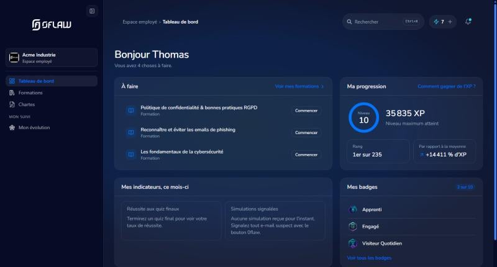This screenshot has width=497, height=267.
Task: Start the RGPD confidentialité training
Action: 306,111
